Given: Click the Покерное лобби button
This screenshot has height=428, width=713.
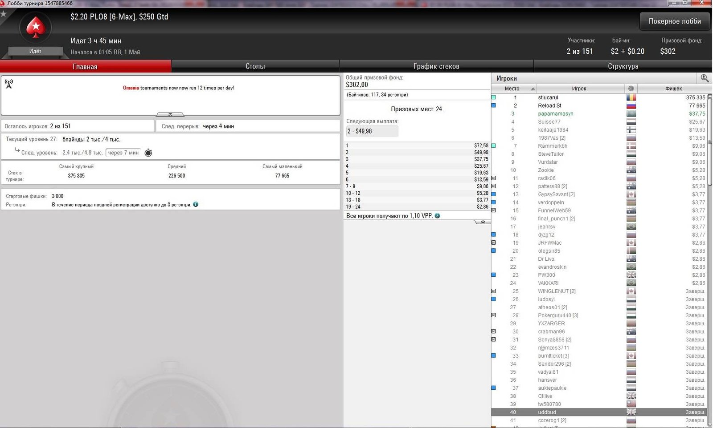Looking at the screenshot, I should tap(674, 21).
